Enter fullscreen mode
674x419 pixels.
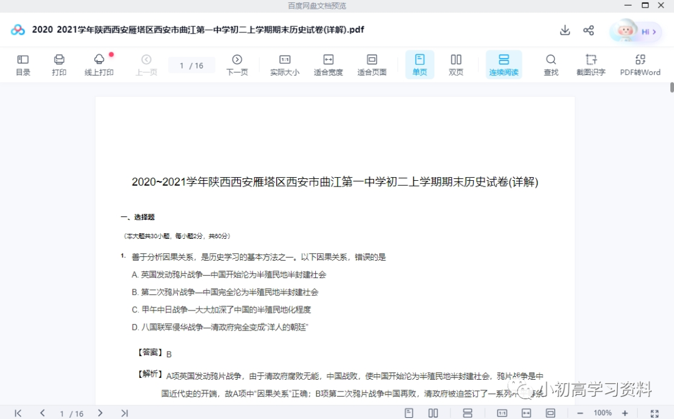point(654,413)
